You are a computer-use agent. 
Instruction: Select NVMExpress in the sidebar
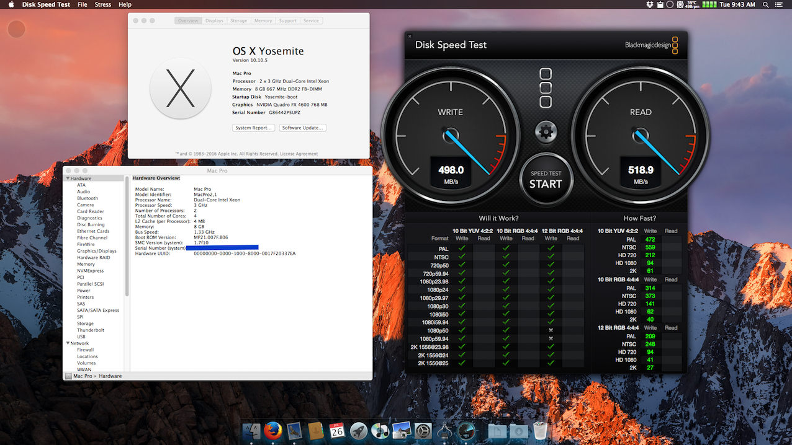pyautogui.click(x=91, y=271)
